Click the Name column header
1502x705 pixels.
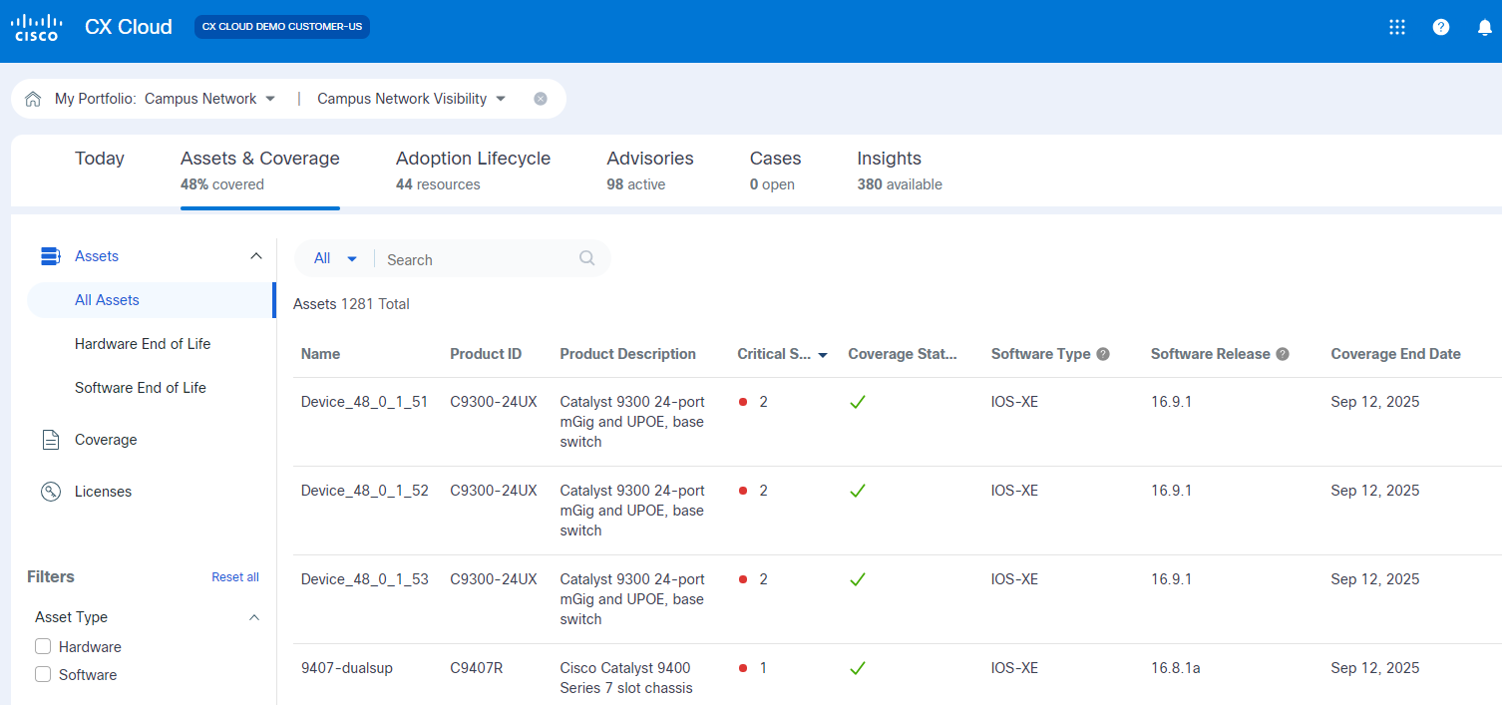[x=320, y=354]
